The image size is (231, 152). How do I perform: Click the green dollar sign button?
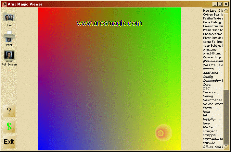coord(9,126)
